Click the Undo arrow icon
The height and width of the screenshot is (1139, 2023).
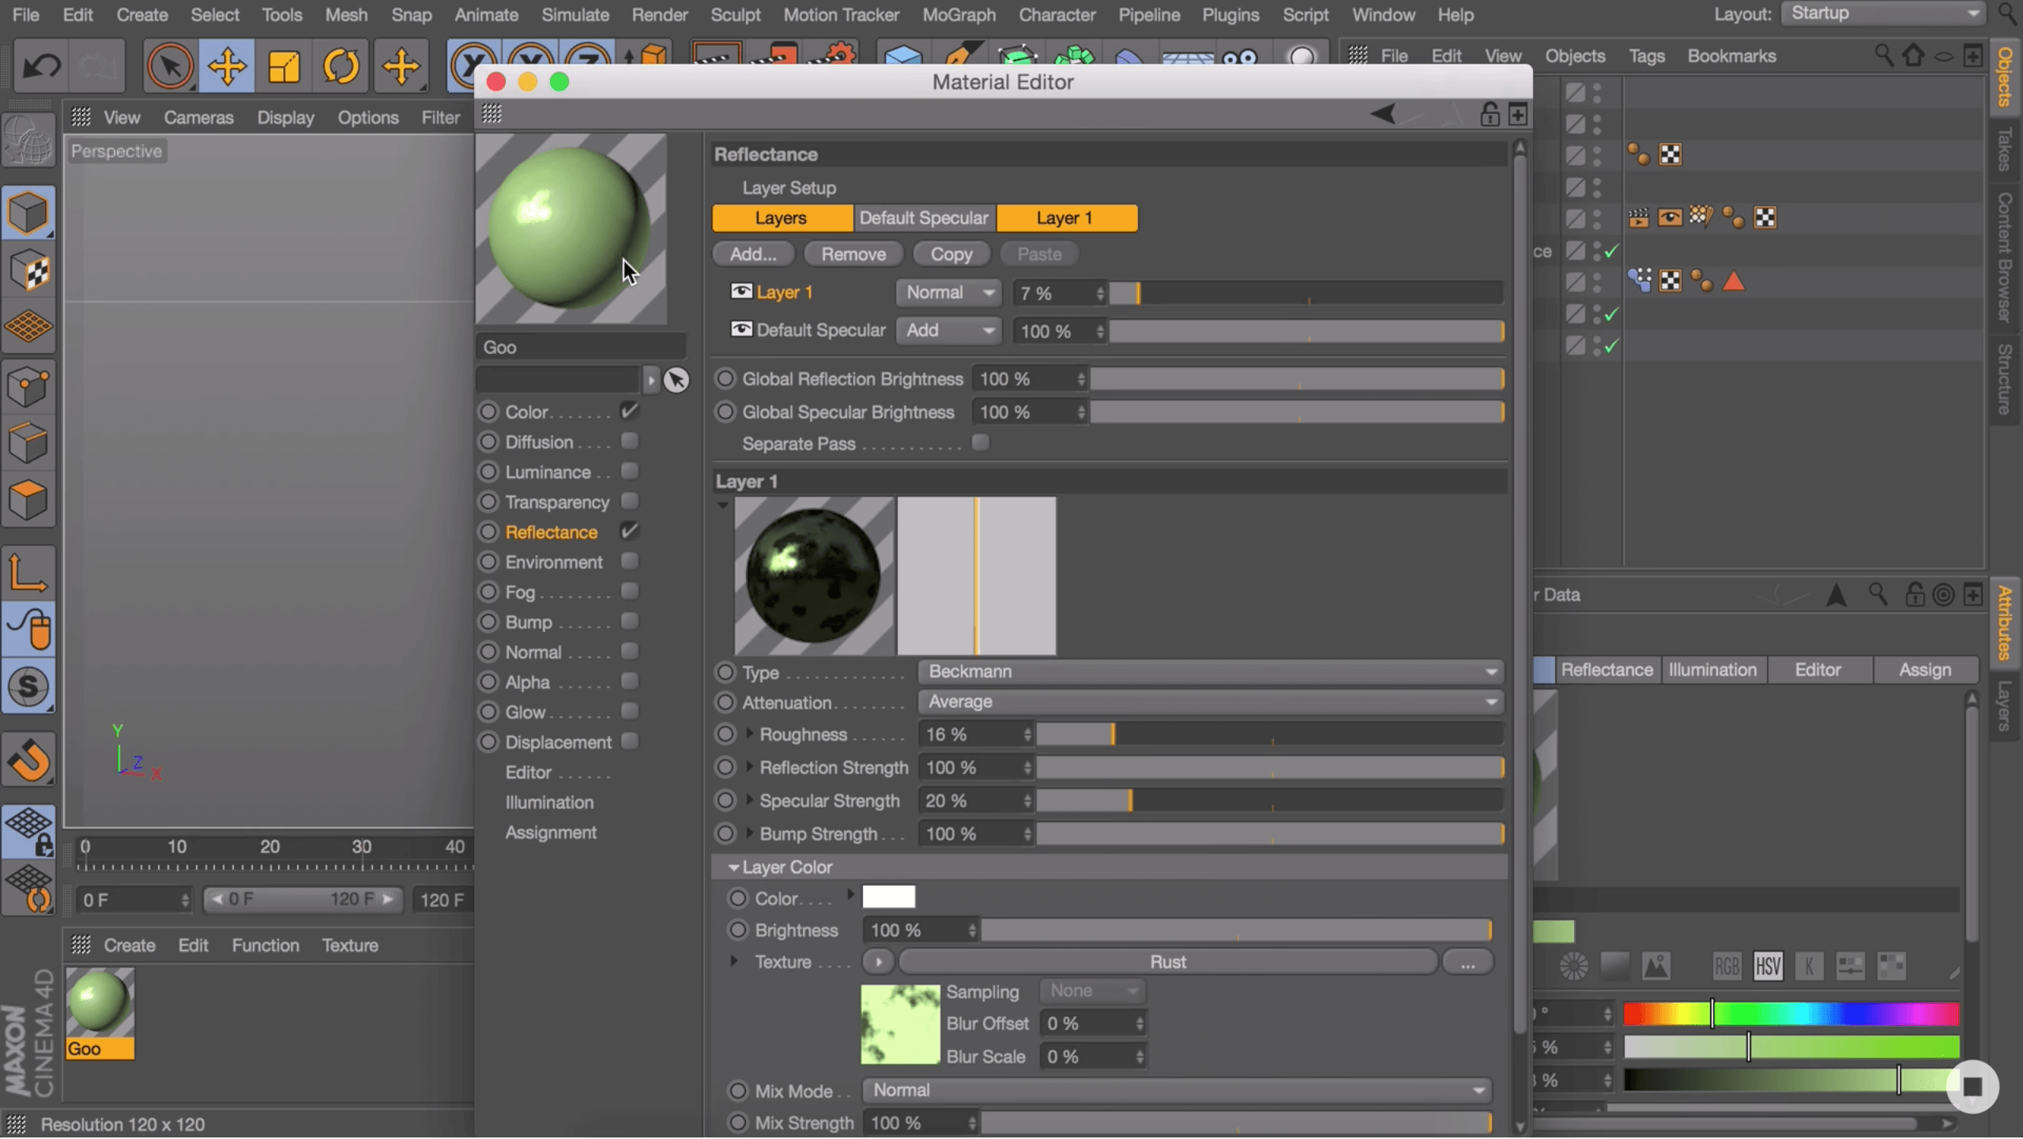pos(41,66)
